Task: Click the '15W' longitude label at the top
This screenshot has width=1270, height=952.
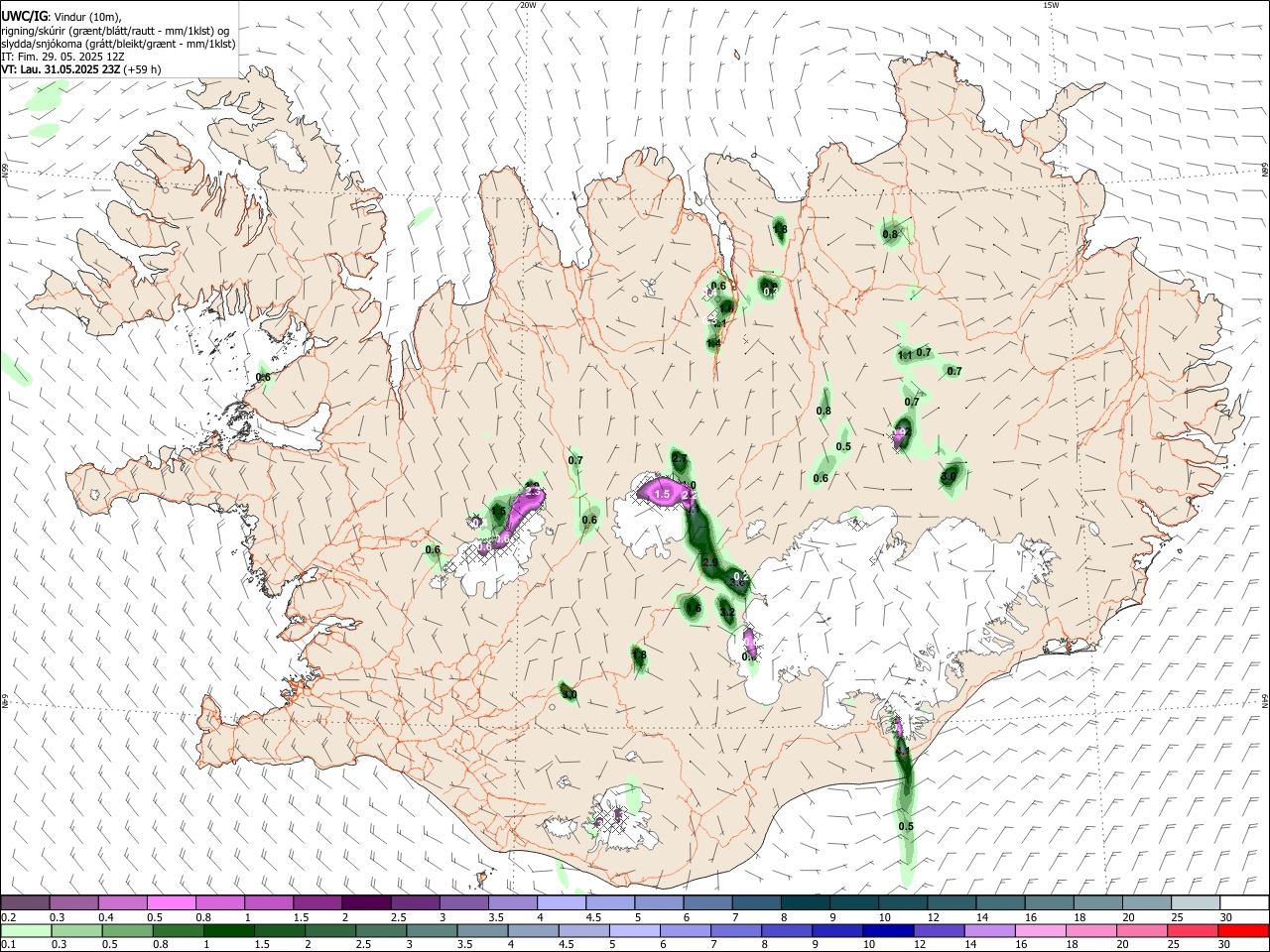Action: (x=1051, y=5)
